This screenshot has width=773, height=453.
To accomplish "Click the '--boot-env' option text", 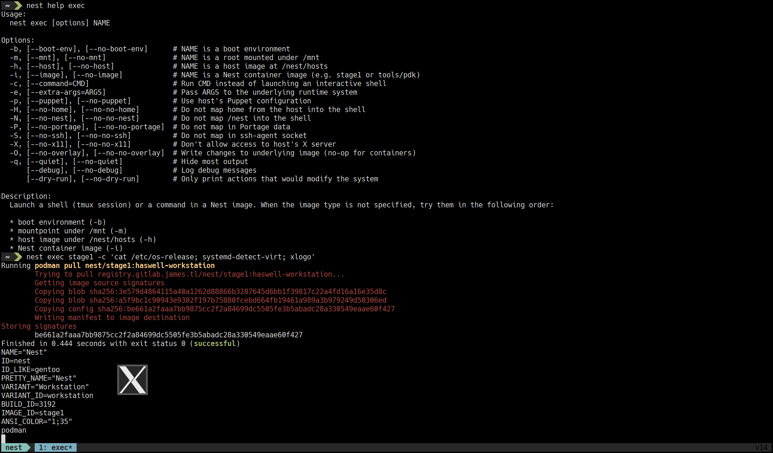I will click(51, 49).
